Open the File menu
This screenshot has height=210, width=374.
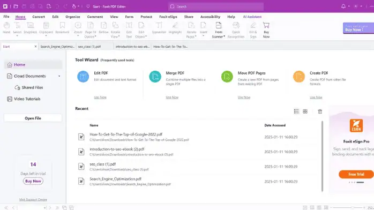tap(6, 17)
